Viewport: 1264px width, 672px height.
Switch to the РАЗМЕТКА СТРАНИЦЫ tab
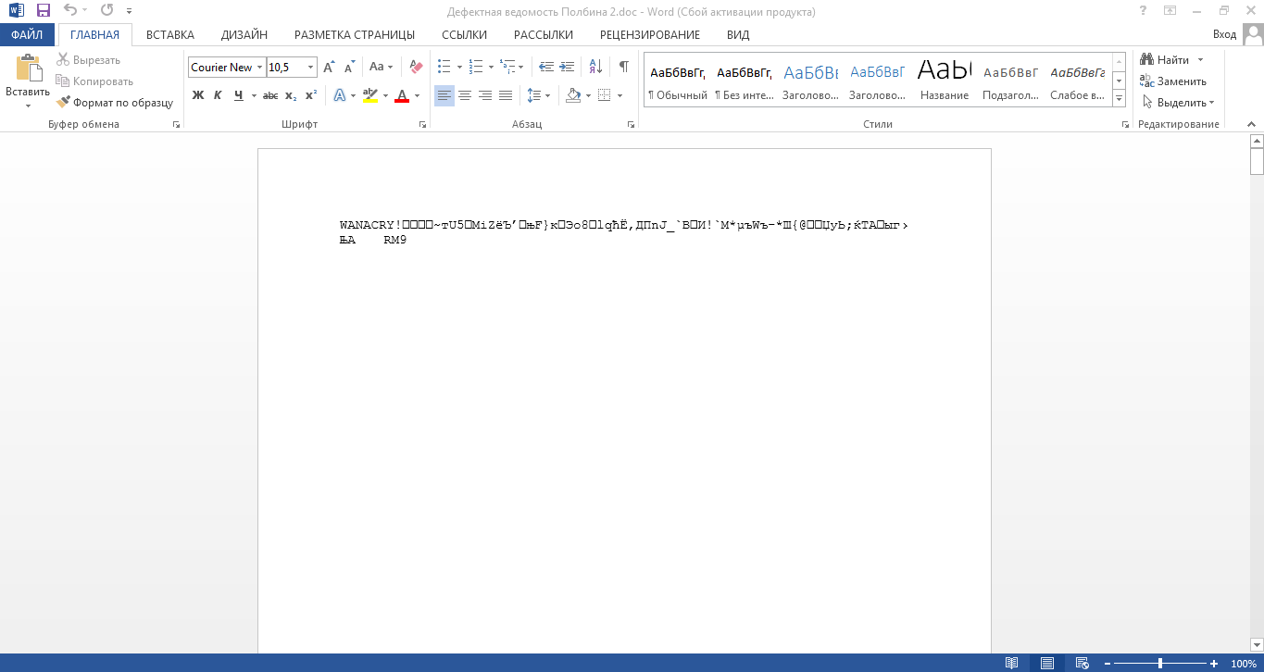point(355,35)
